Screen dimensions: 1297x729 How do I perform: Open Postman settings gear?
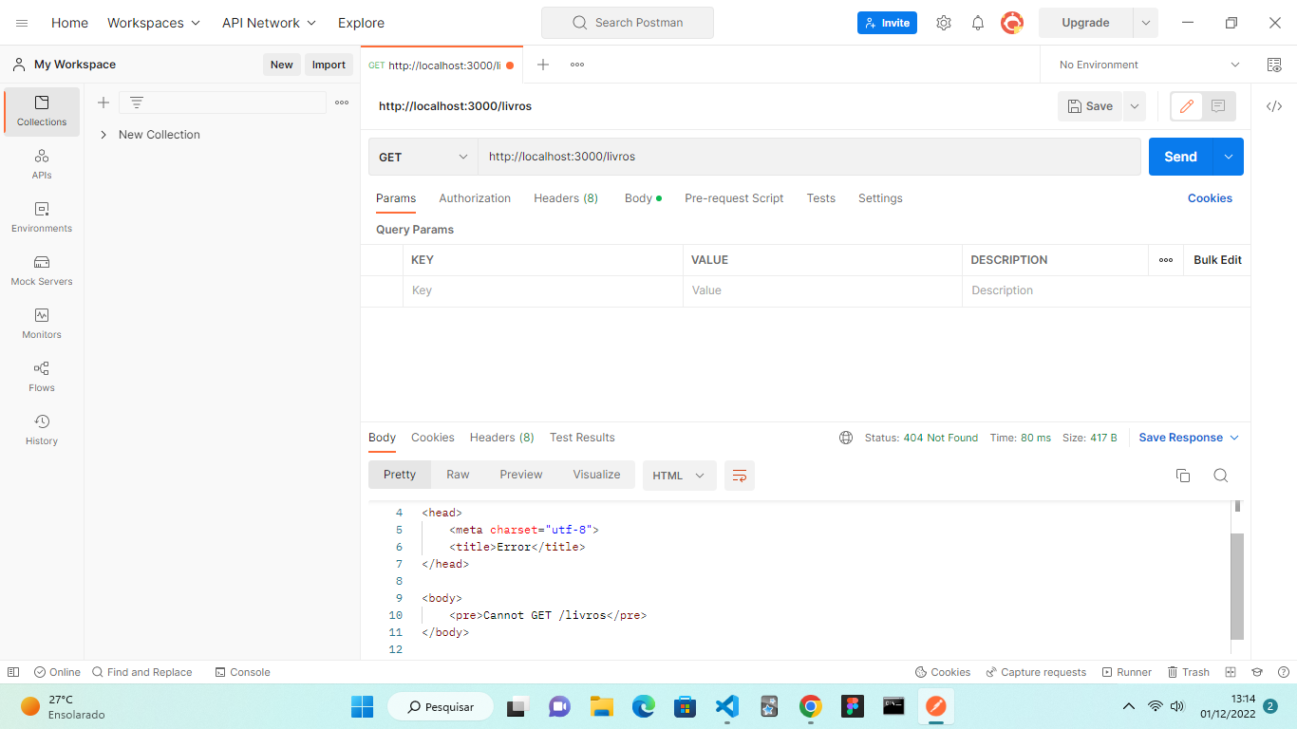tap(944, 23)
